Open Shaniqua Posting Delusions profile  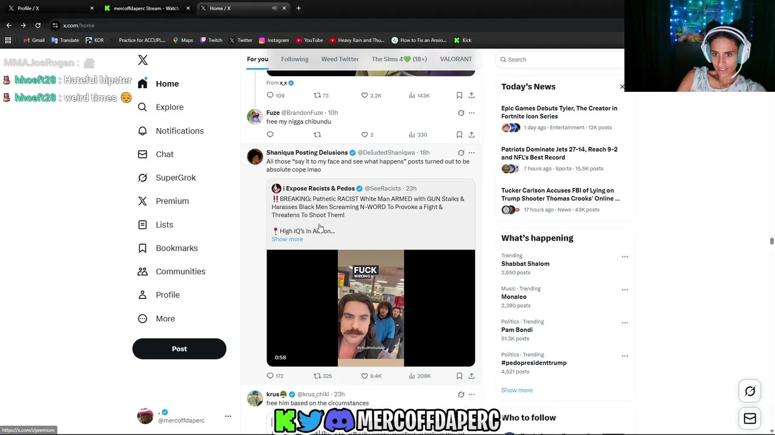[307, 152]
